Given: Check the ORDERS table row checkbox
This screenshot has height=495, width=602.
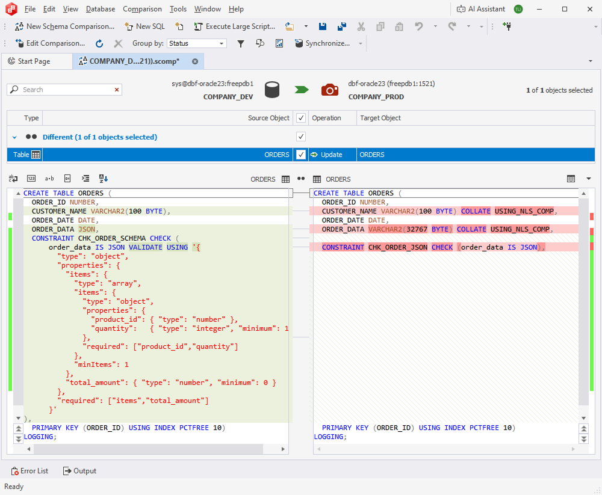Looking at the screenshot, I should [300, 155].
